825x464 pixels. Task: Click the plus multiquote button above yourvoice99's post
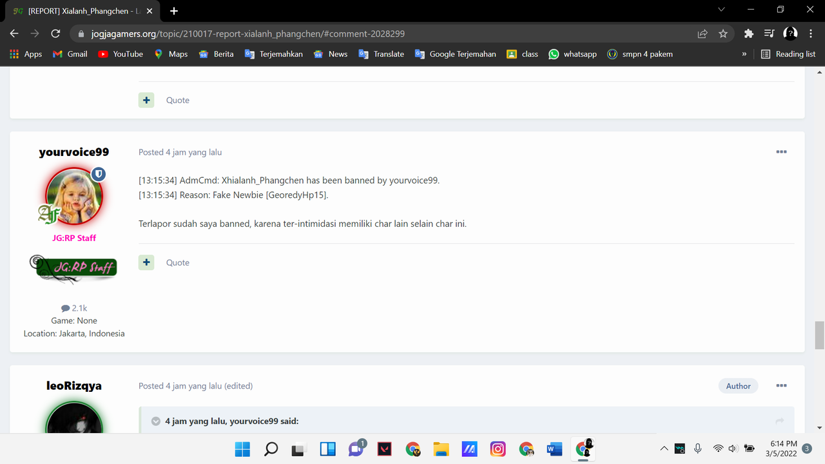tap(146, 100)
